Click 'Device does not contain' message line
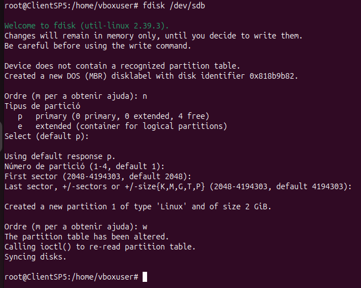 [122, 66]
